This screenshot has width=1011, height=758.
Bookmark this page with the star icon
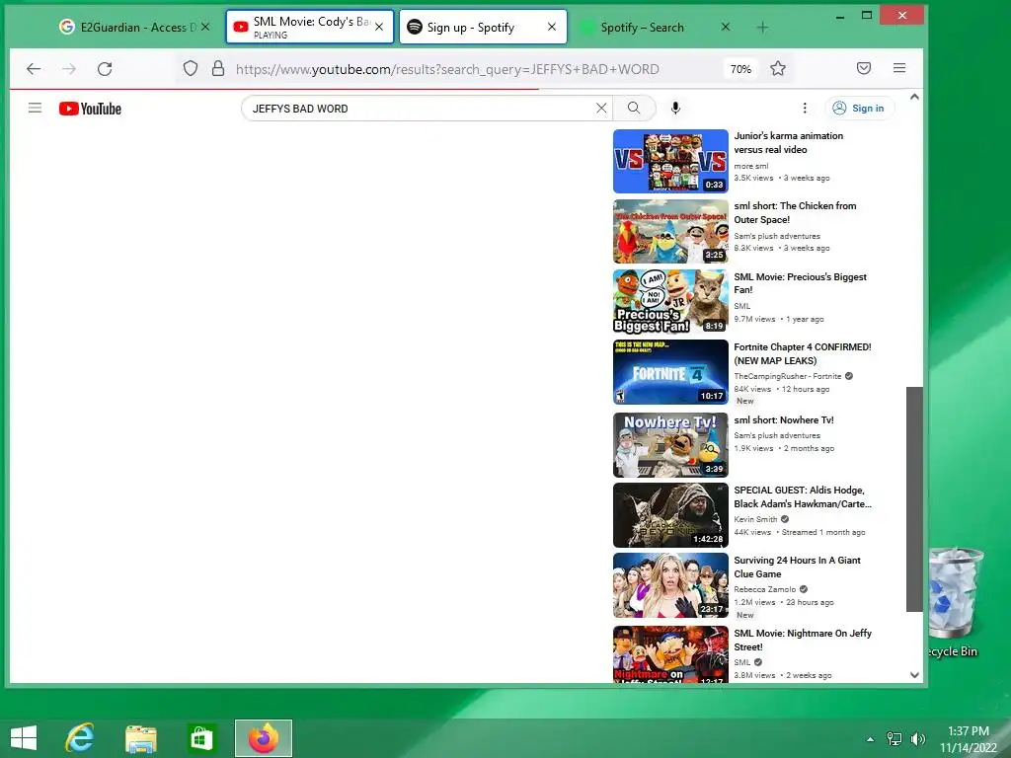pos(778,68)
